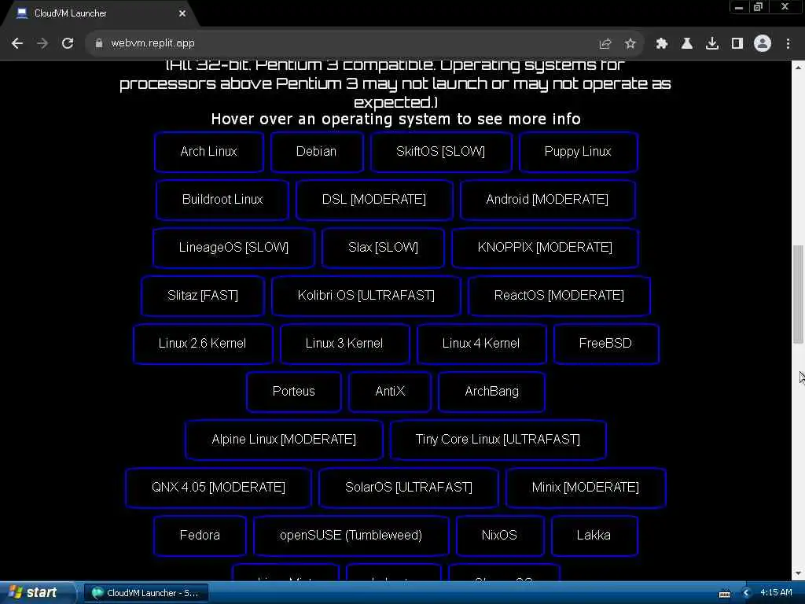
Task: Launch Slitaz [FAST]
Action: [x=203, y=296]
